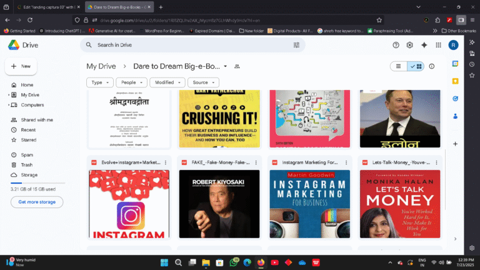480x270 pixels.
Task: Open the Type filter dropdown
Action: click(x=100, y=82)
